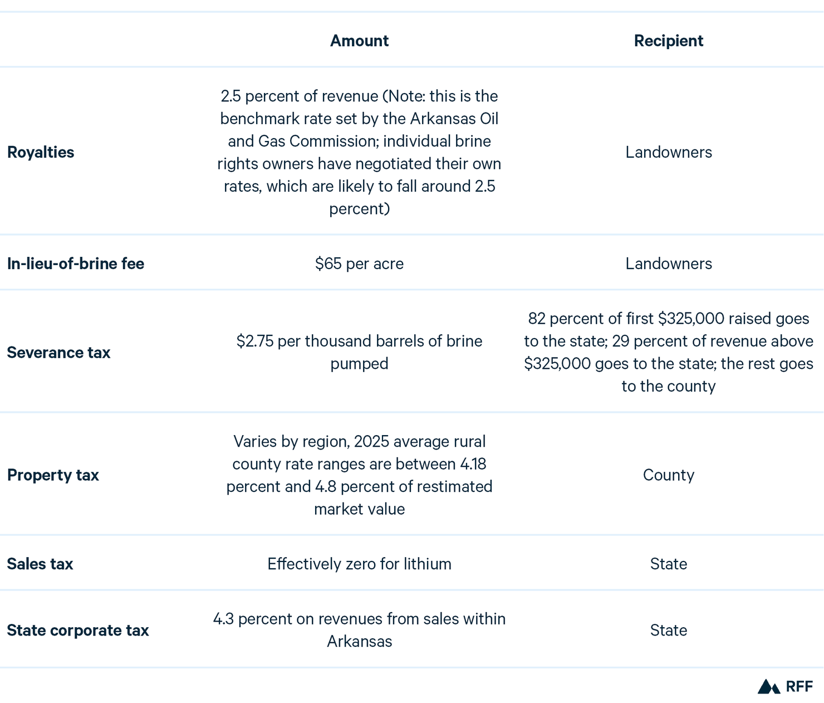Click the Royalties benchmark rate description text
This screenshot has height=703, width=824.
[359, 152]
